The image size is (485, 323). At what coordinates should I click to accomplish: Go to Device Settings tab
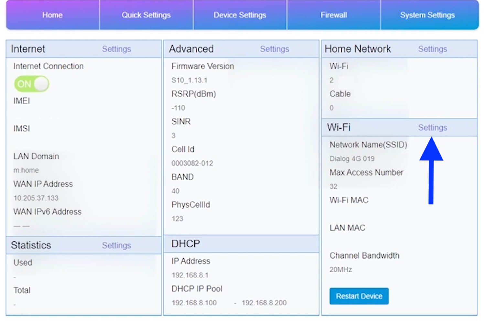[x=240, y=15]
